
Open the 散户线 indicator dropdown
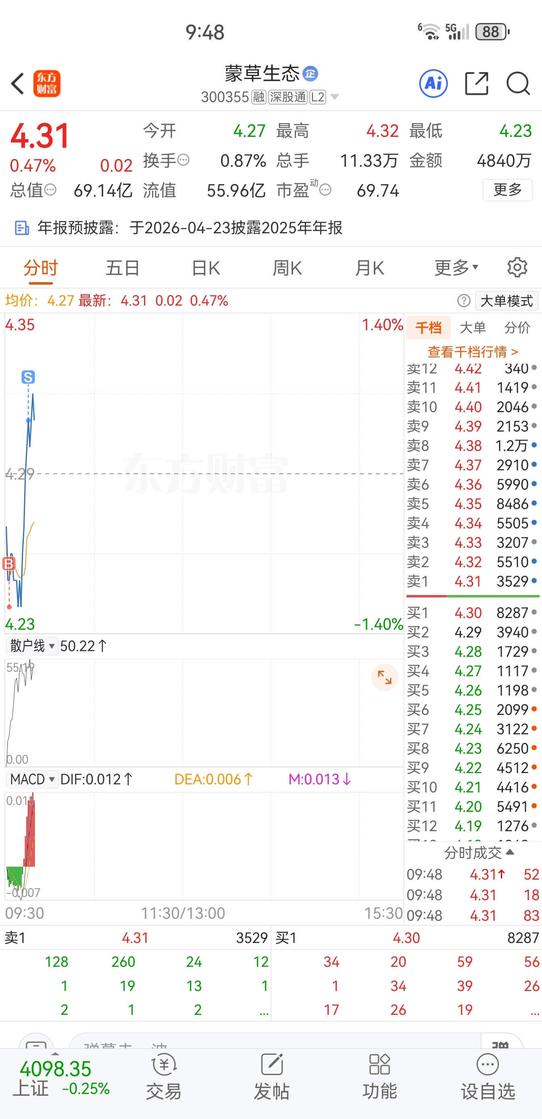(x=32, y=646)
